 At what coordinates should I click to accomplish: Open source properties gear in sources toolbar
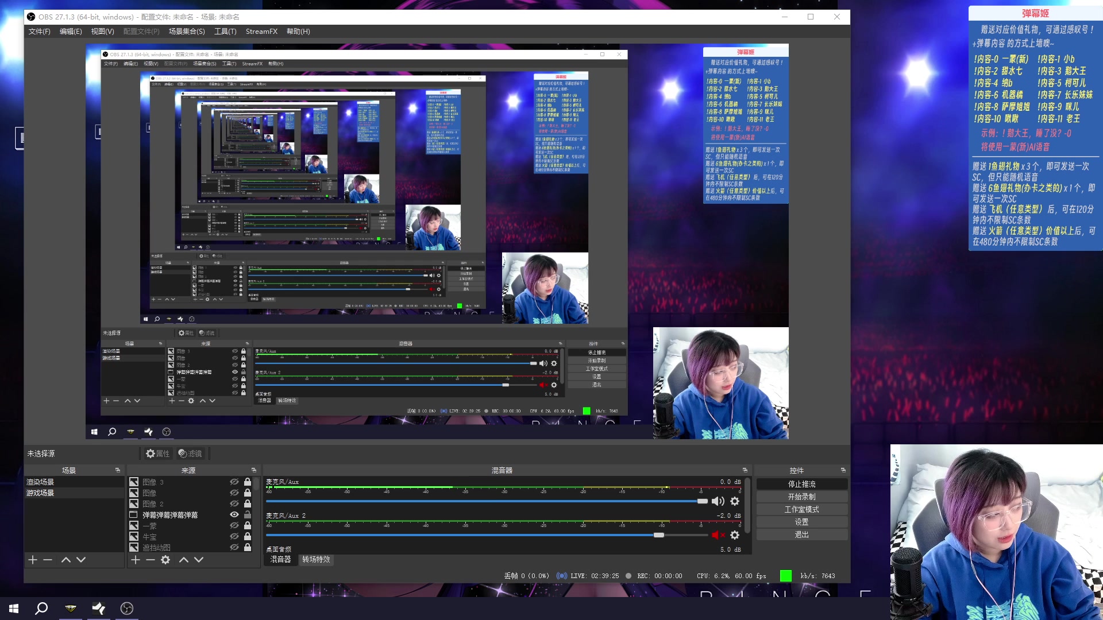(x=165, y=560)
